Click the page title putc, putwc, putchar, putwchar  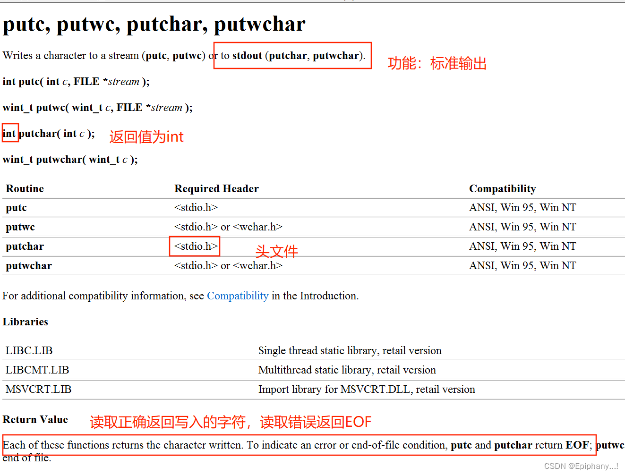(x=154, y=24)
